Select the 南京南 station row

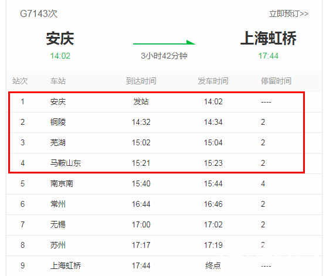point(164,184)
